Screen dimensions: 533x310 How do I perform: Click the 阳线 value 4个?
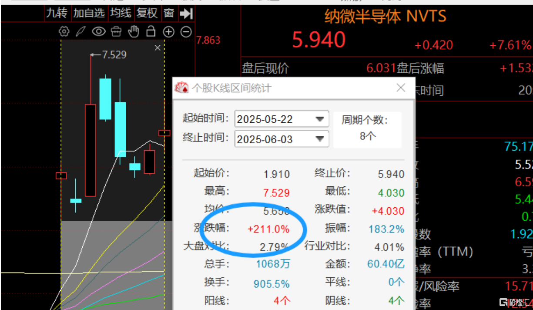tap(282, 300)
